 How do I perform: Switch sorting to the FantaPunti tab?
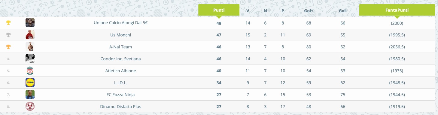397,10
